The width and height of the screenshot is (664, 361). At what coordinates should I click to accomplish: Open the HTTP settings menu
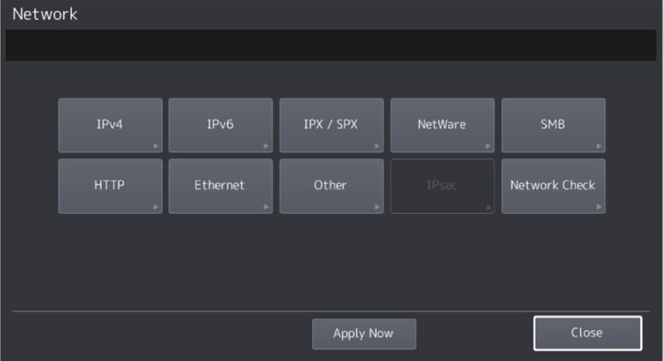(110, 186)
